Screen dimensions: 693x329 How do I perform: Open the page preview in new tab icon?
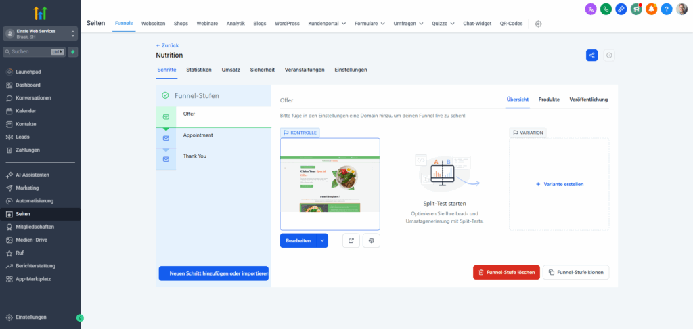(351, 240)
